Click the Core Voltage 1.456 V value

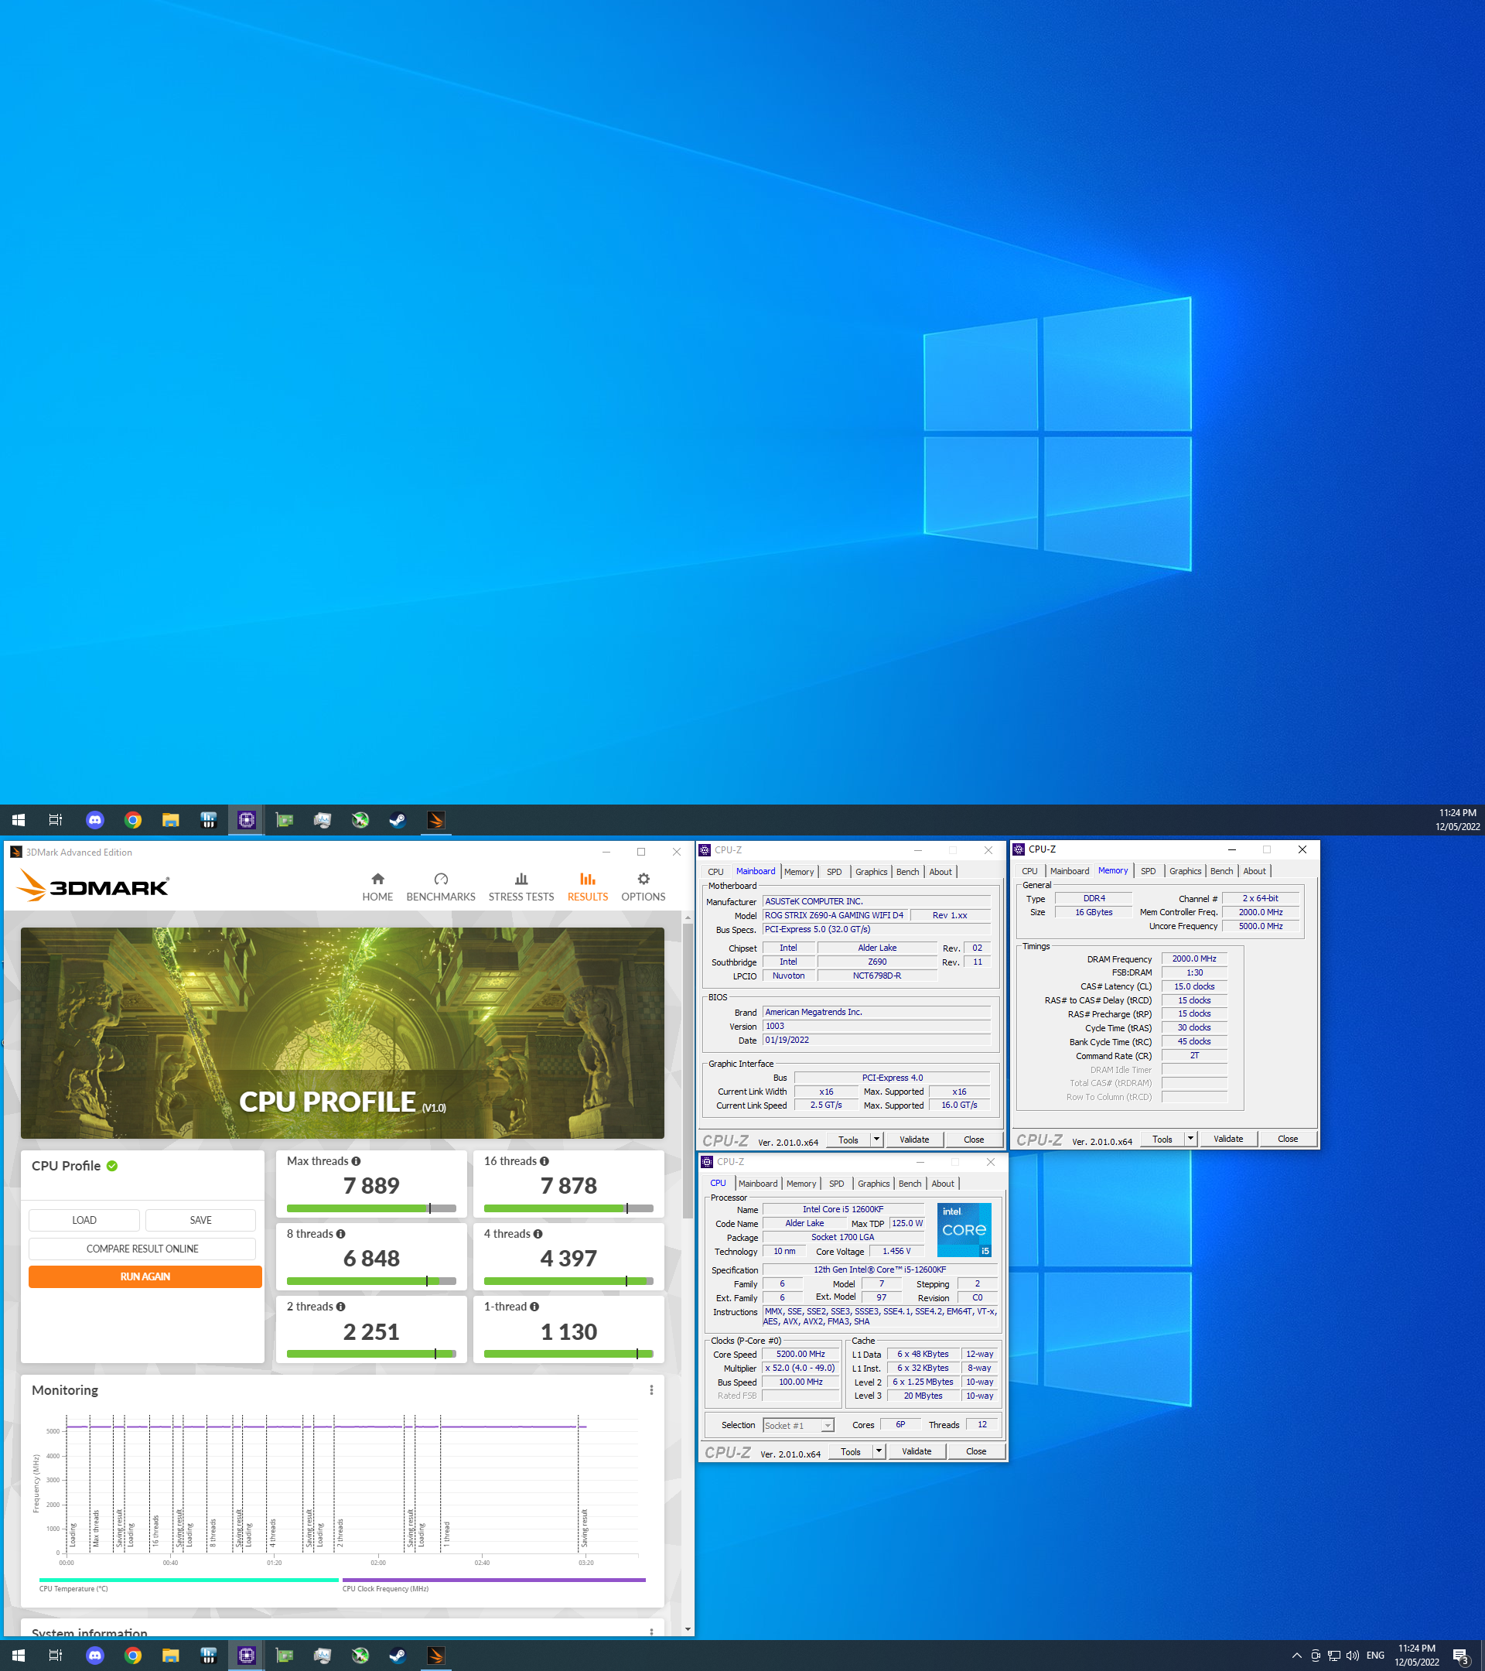tap(896, 1251)
